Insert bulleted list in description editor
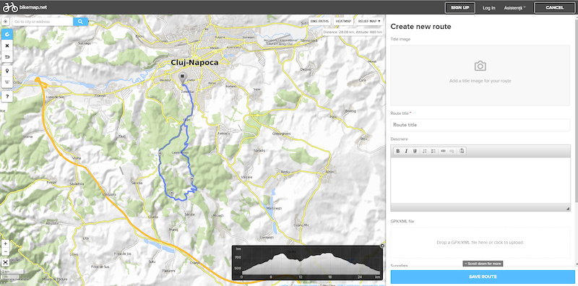 pos(433,151)
